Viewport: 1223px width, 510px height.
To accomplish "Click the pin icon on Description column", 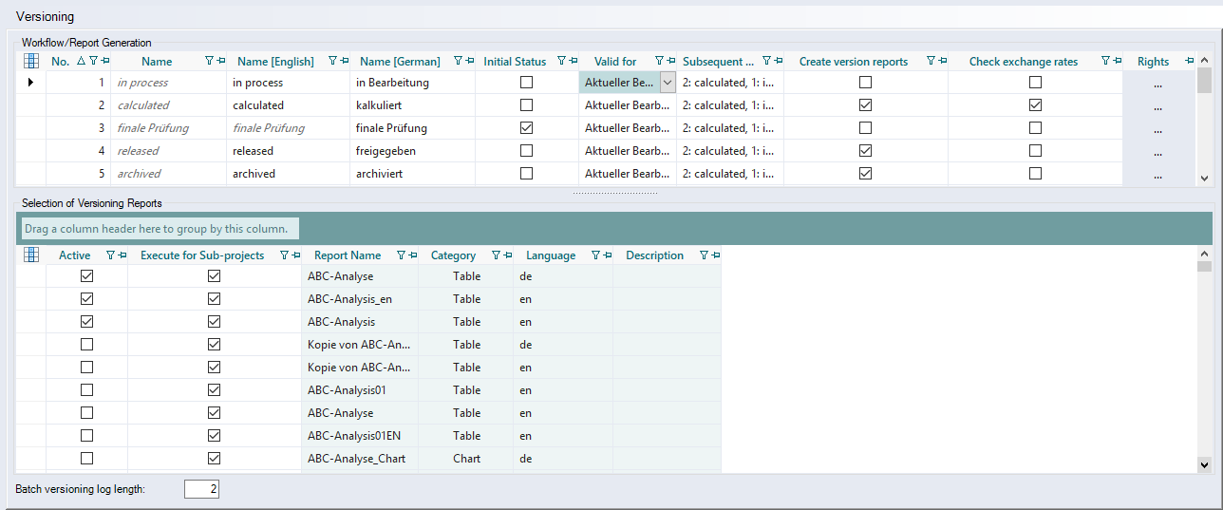I will 714,255.
